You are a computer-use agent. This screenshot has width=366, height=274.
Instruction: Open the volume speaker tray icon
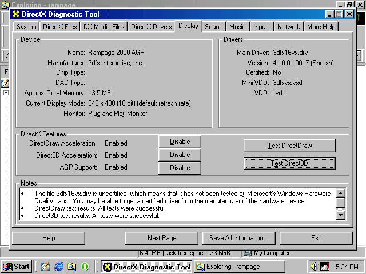pyautogui.click(x=314, y=267)
